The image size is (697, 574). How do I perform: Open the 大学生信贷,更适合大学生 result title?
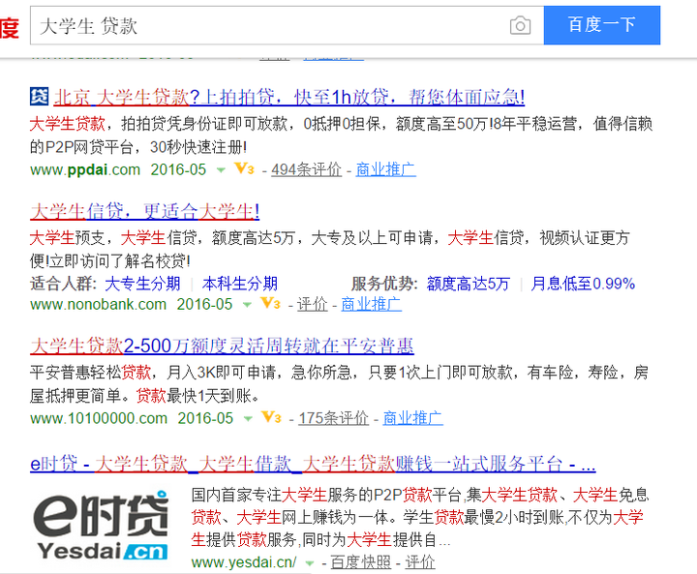(x=145, y=211)
